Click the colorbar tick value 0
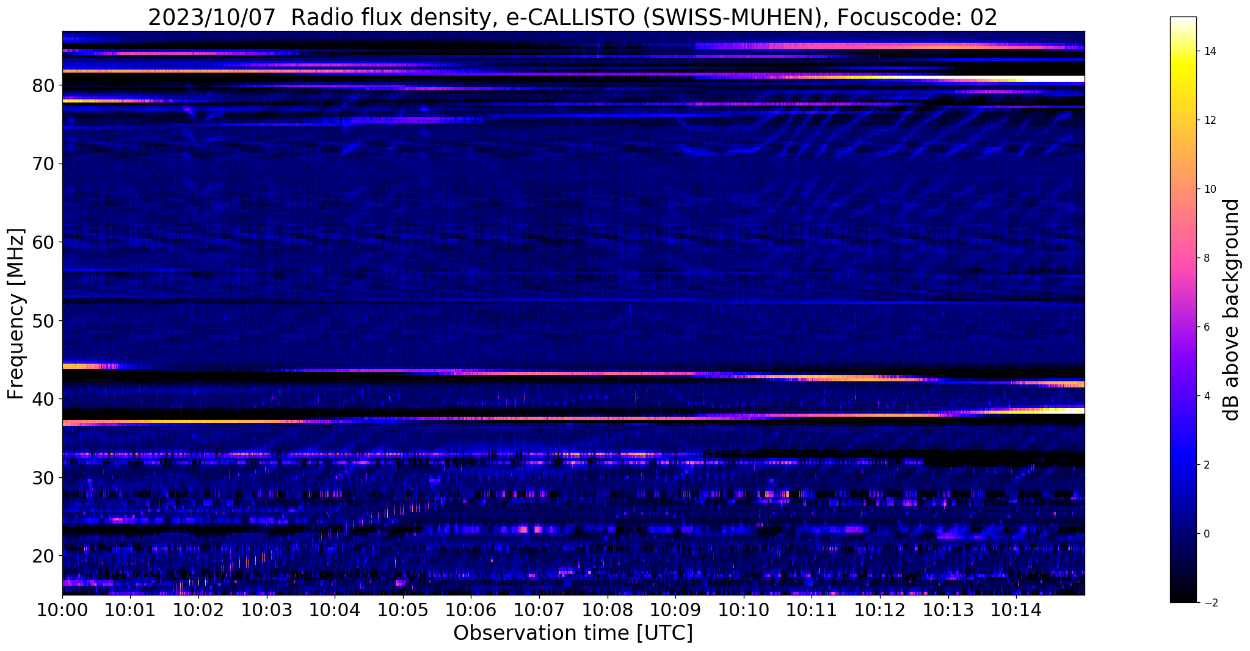 1206,534
